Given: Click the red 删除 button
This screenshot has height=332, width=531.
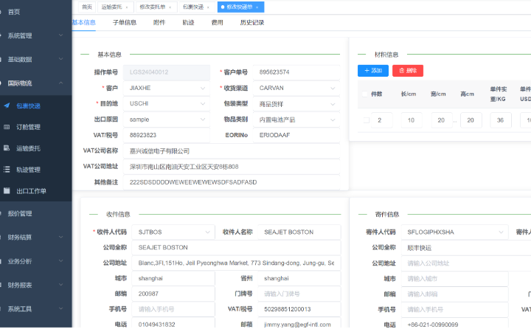Looking at the screenshot, I should click(408, 71).
